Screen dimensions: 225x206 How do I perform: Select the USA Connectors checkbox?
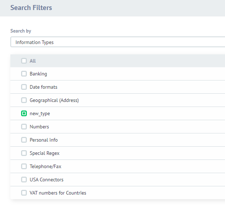coord(24,180)
